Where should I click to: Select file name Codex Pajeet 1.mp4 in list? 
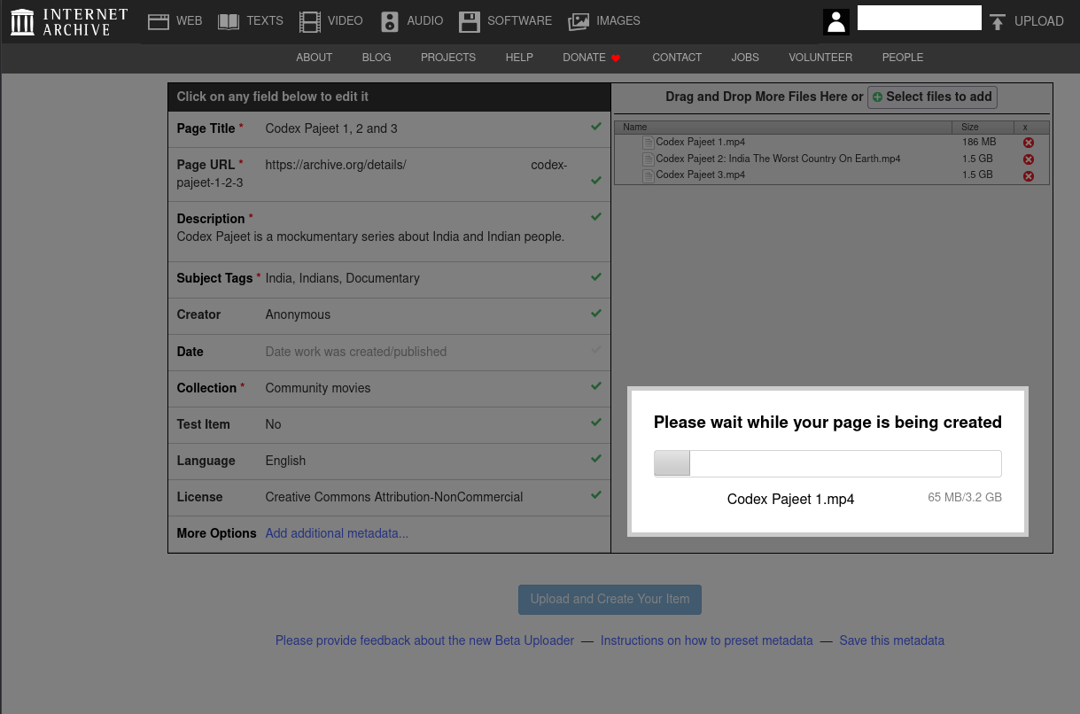700,143
